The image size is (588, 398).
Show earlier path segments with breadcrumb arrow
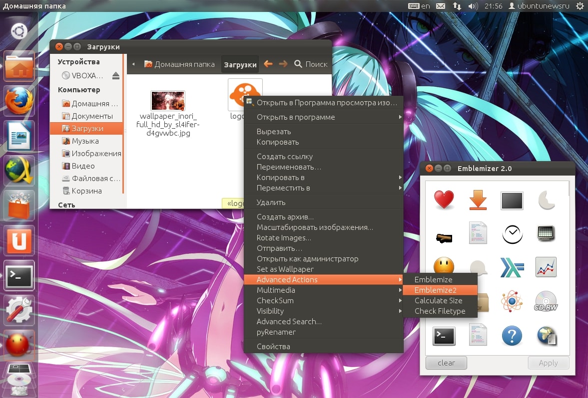tap(133, 64)
